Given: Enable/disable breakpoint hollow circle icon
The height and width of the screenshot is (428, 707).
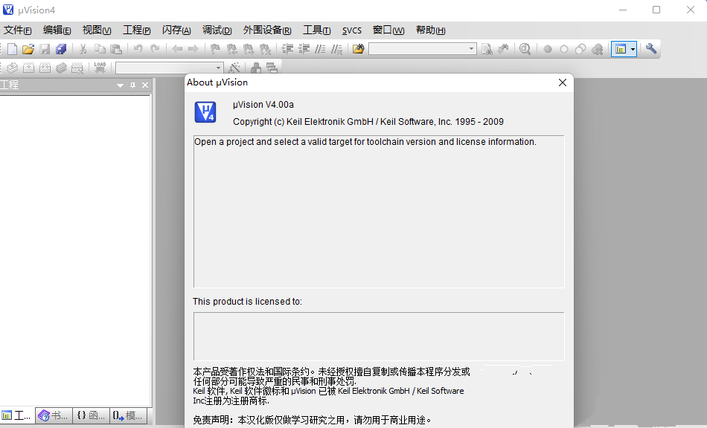Looking at the screenshot, I should [x=564, y=49].
